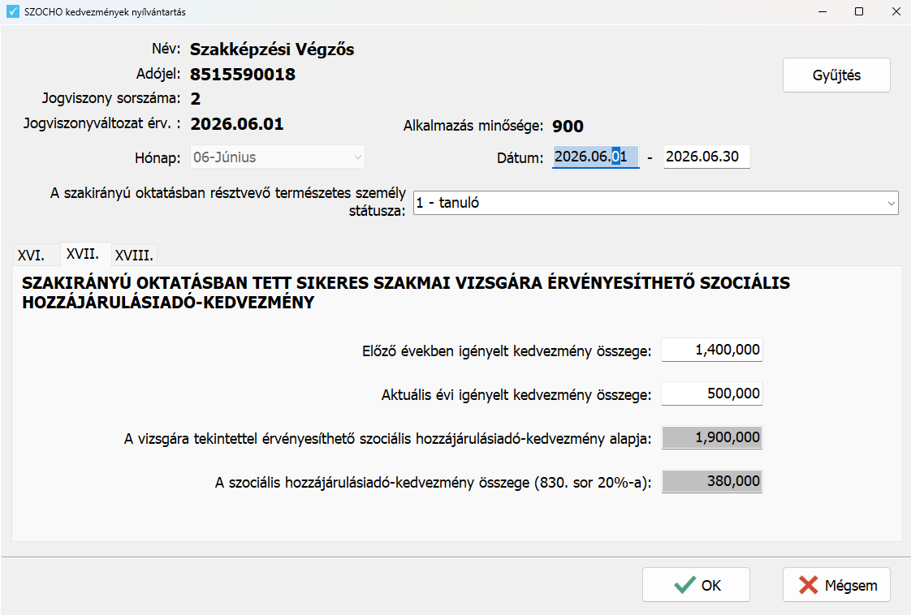Click the red X icon on Mégsem button
This screenshot has height=615, width=911.
tap(810, 584)
